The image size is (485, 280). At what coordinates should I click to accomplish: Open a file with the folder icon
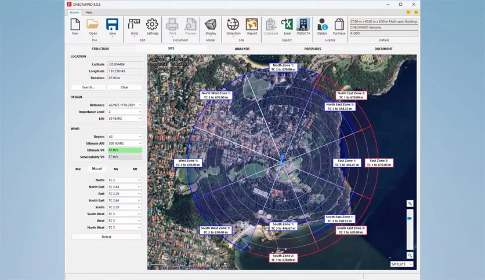[x=93, y=27]
